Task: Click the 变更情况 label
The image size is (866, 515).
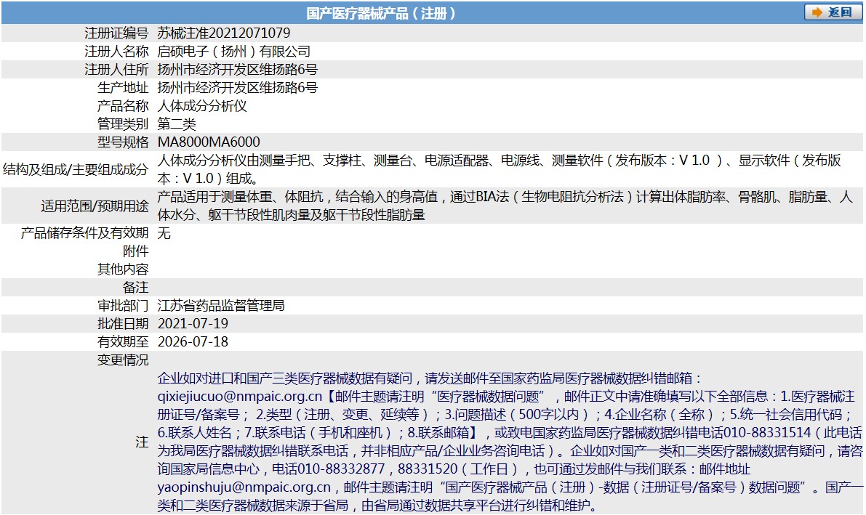Action: click(123, 360)
